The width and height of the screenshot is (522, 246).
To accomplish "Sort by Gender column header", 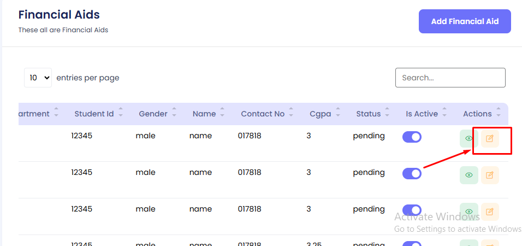I will (153, 114).
